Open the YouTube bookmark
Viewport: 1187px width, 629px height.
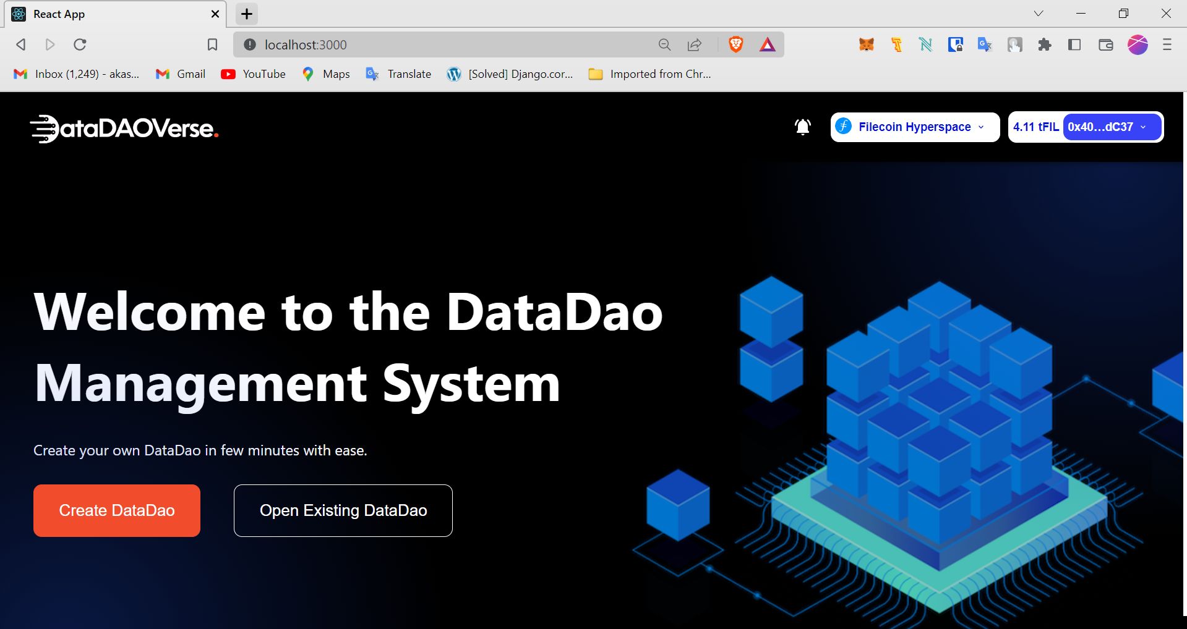point(254,74)
